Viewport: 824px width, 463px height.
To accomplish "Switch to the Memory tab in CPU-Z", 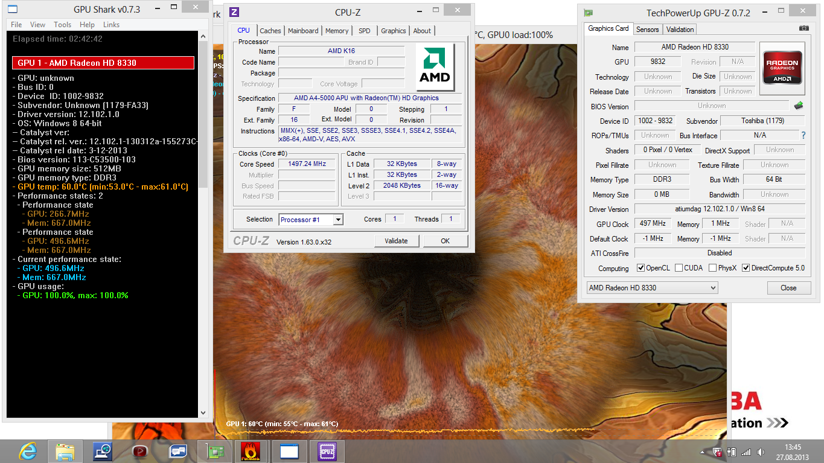I will click(x=337, y=31).
